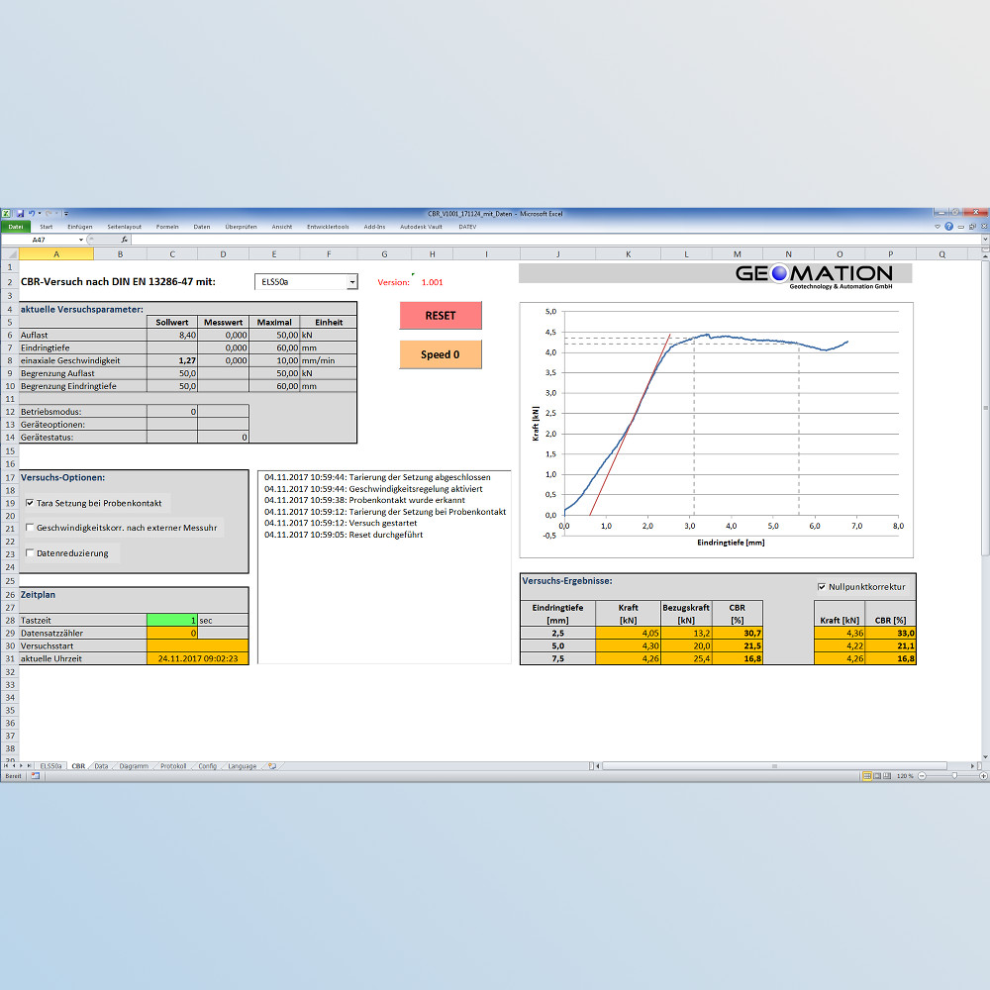Click the 120 % zoom level readout
This screenshot has width=990, height=990.
(905, 776)
